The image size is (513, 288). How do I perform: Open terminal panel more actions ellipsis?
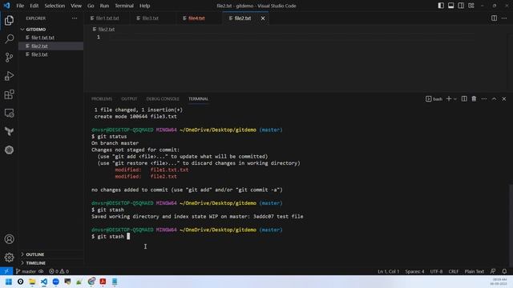pos(484,98)
